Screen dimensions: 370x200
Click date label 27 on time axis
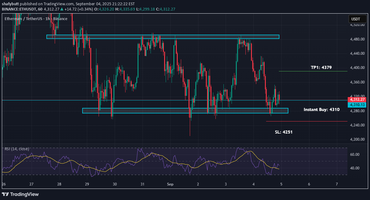32,184
